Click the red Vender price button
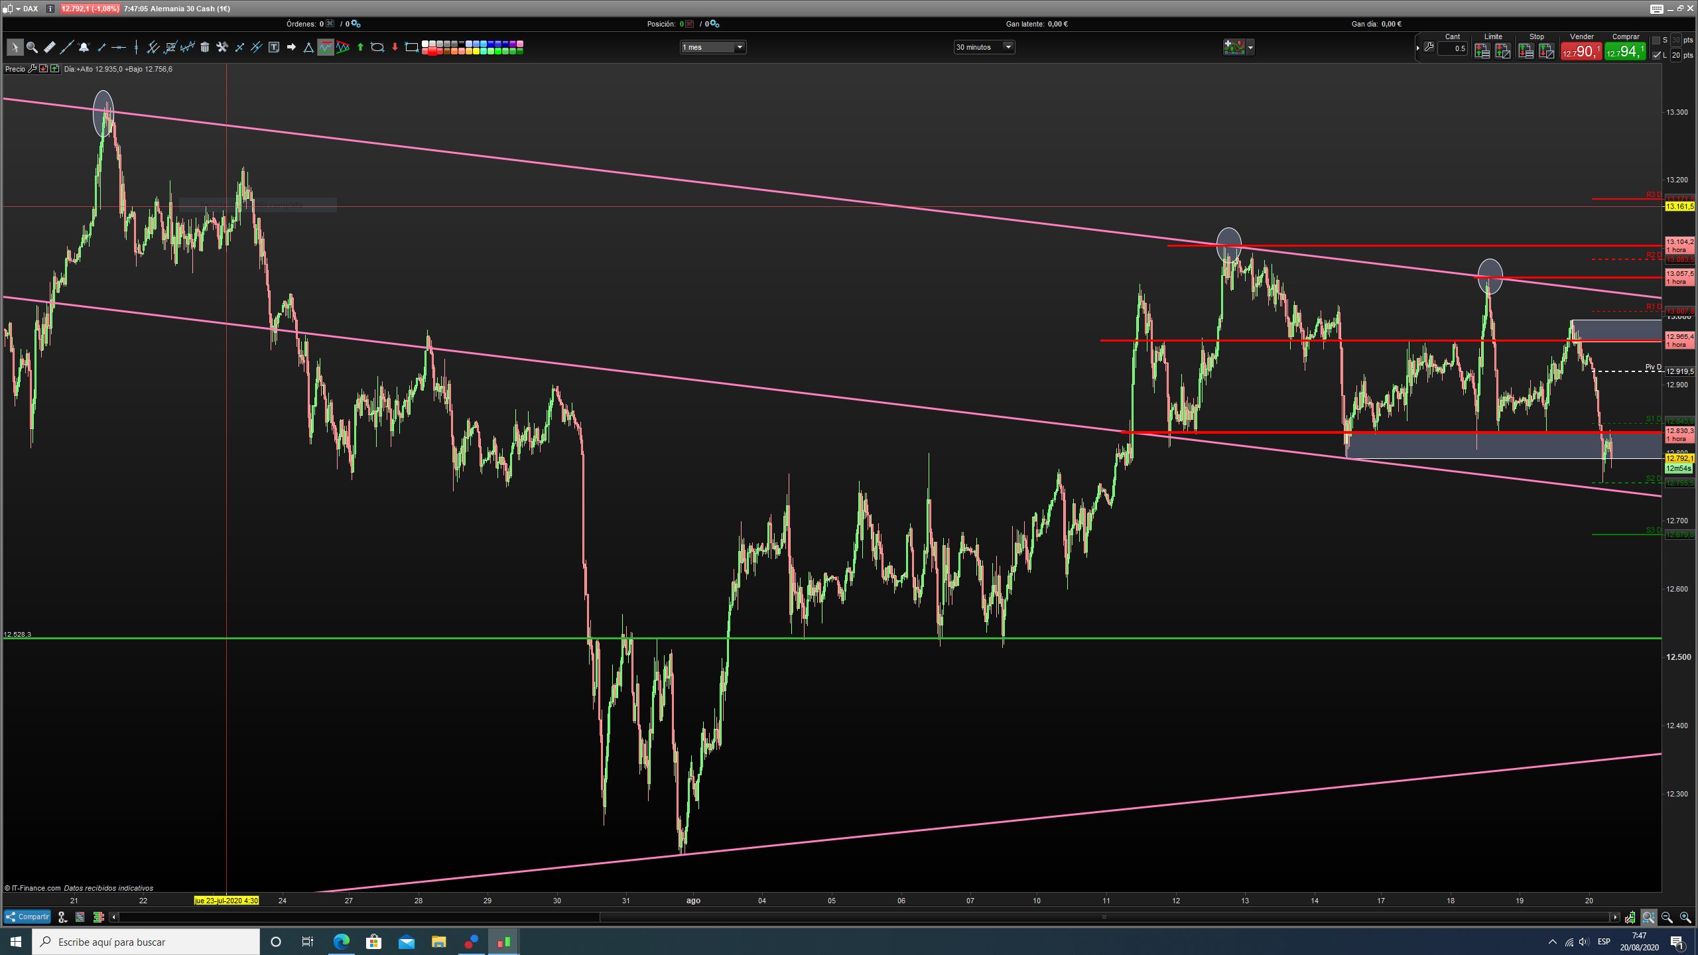The image size is (1698, 955). [1581, 52]
